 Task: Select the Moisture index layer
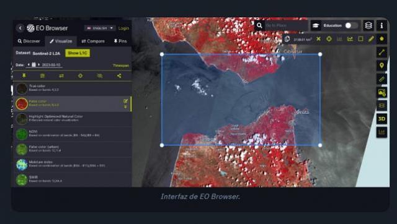(72, 164)
